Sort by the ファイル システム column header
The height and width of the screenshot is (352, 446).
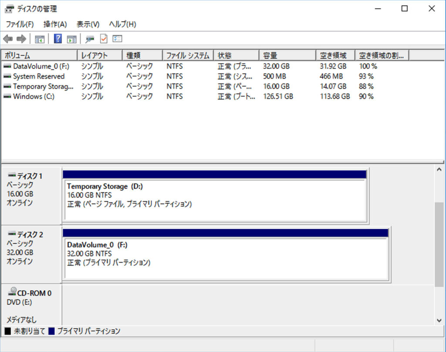point(188,55)
